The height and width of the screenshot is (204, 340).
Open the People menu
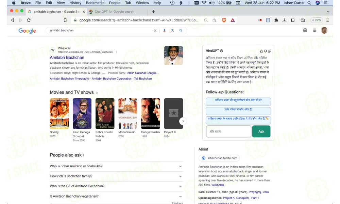pyautogui.click(x=115, y=3)
